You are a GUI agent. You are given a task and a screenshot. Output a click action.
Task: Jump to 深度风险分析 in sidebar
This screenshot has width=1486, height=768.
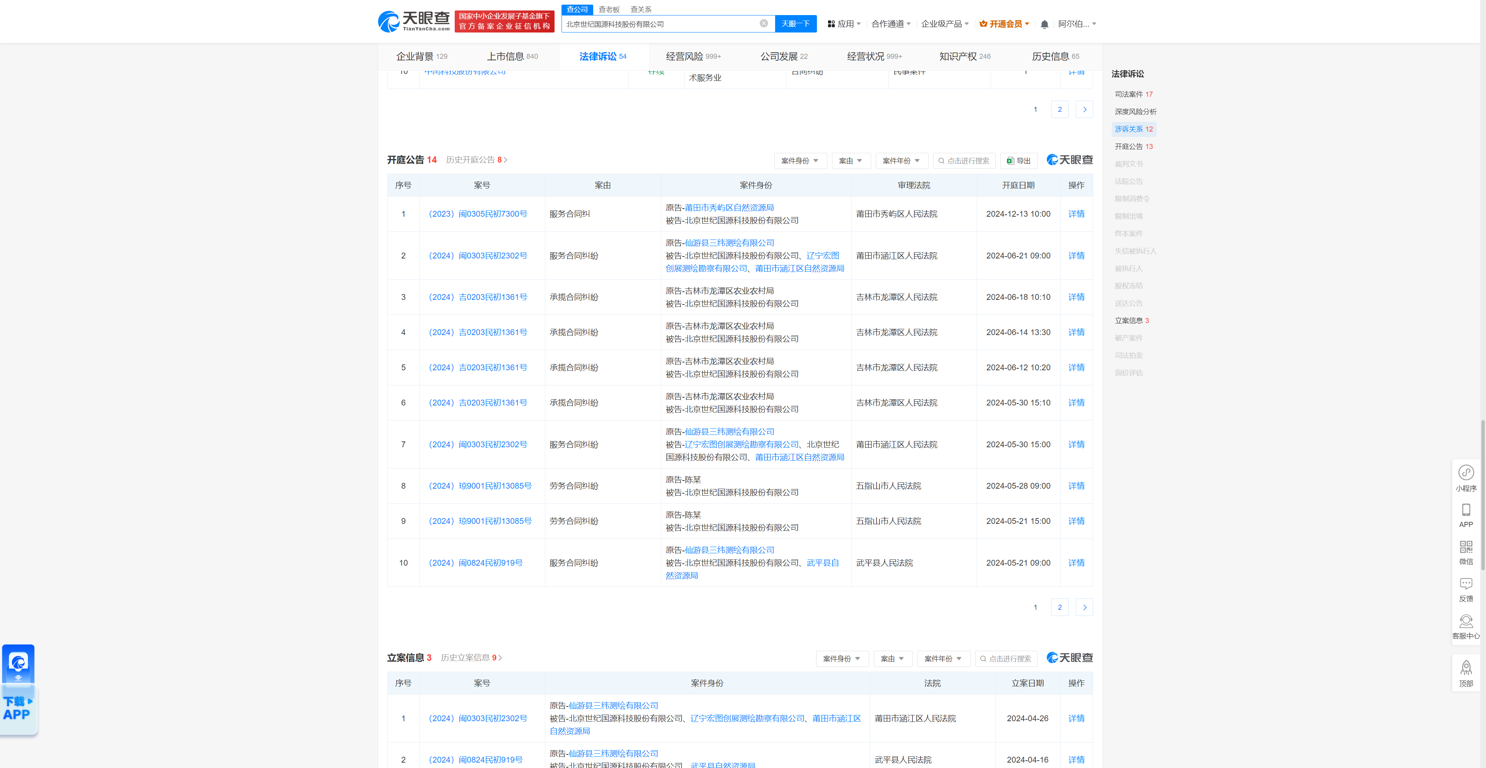[x=1135, y=112]
